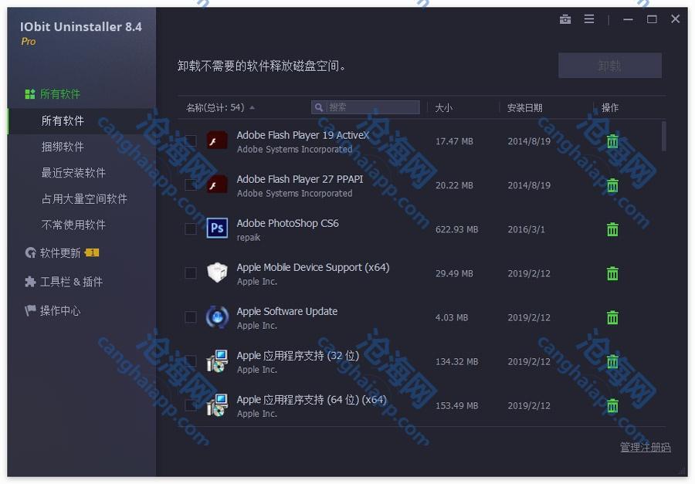Sort by name using the 名称 arrow

(253, 108)
